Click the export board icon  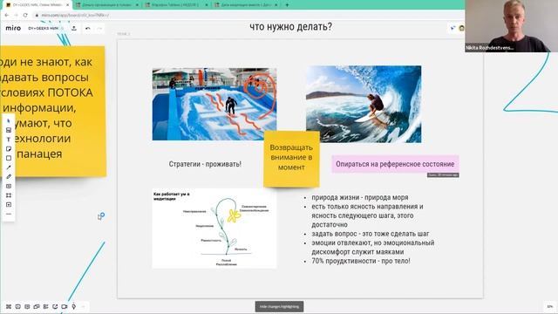pyautogui.click(x=74, y=28)
